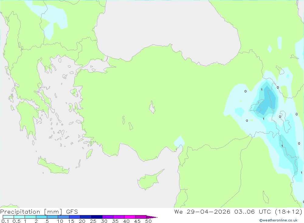Select the lightest cyan 0.1–0.5 legend swatch
This screenshot has width=304, height=223.
click(x=8, y=217)
